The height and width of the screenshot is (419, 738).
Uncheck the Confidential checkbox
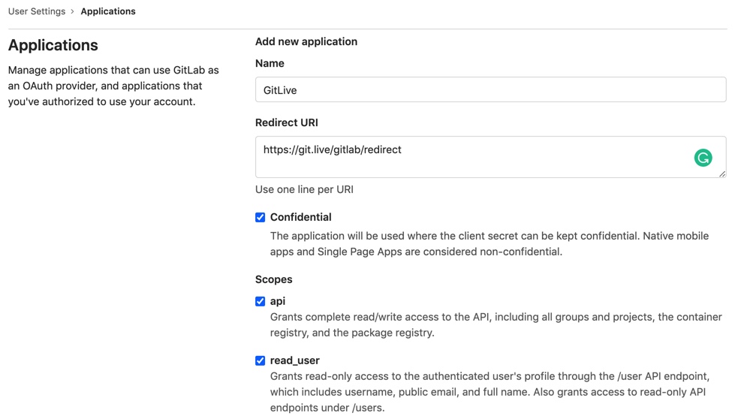coord(260,217)
